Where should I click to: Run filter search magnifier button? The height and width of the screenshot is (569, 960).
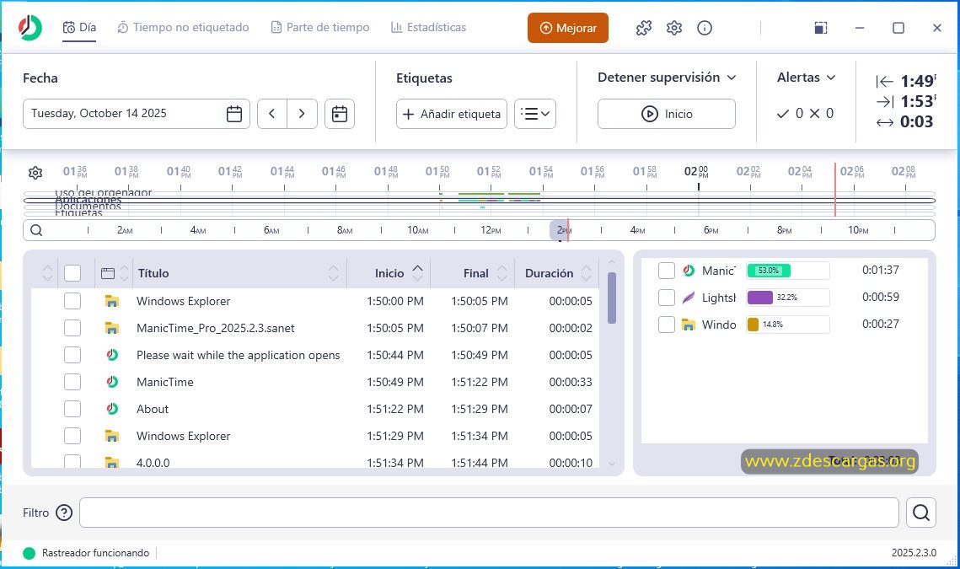coord(921,513)
